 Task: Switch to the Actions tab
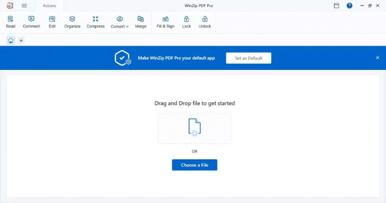49,6
